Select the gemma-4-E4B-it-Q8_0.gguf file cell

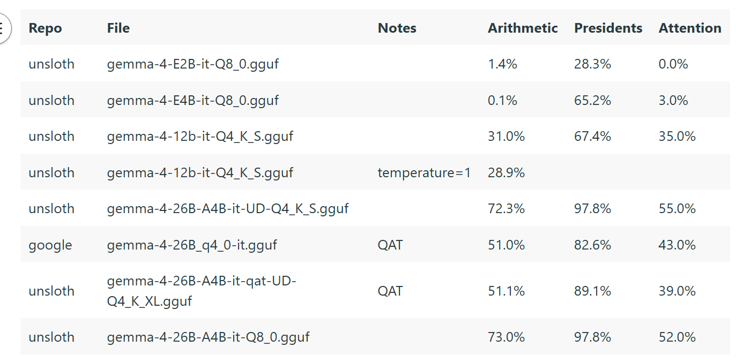(193, 100)
